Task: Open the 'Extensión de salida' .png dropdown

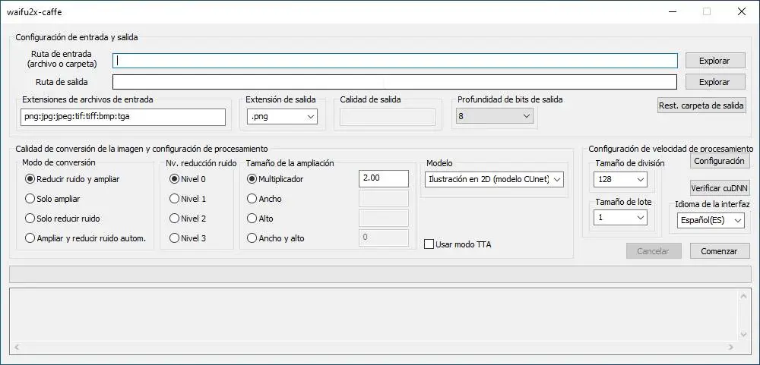Action: (282, 116)
